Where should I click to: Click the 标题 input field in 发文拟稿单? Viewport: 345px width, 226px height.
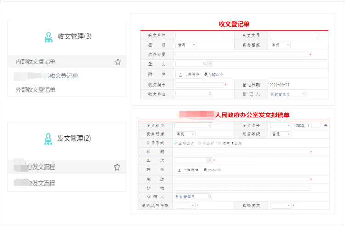(242, 152)
